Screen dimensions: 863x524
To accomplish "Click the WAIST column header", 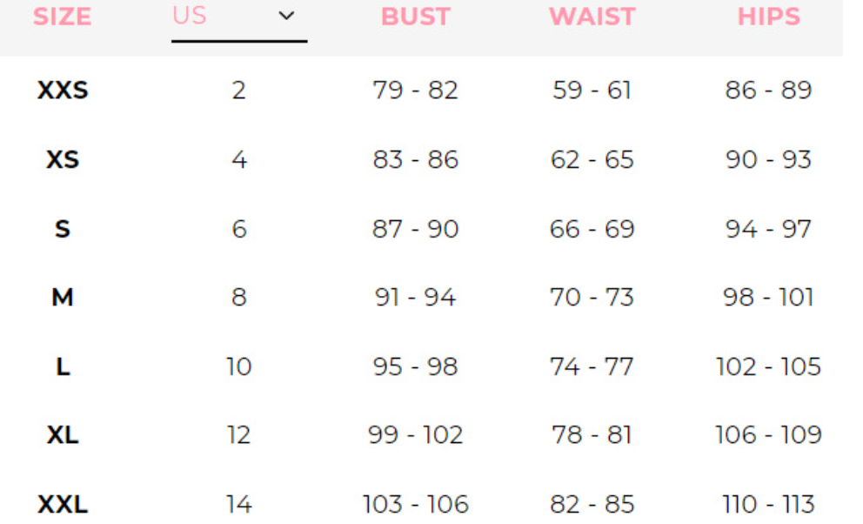I will [x=592, y=17].
